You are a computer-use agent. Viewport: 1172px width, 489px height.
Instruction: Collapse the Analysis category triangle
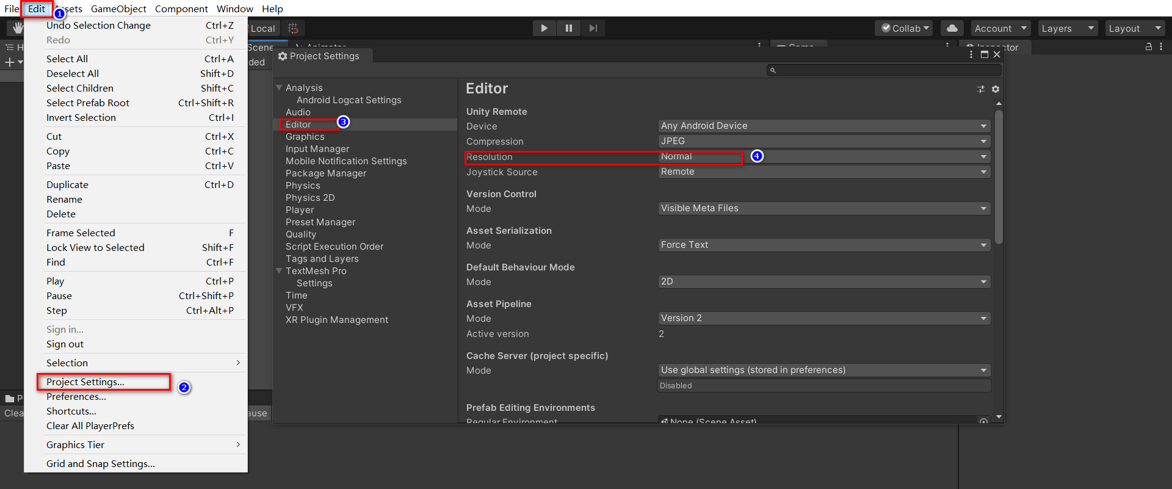279,88
